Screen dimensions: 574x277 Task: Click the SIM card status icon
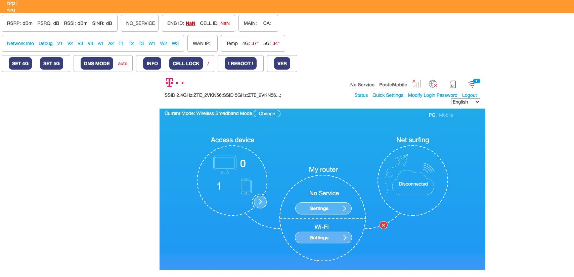pyautogui.click(x=452, y=84)
